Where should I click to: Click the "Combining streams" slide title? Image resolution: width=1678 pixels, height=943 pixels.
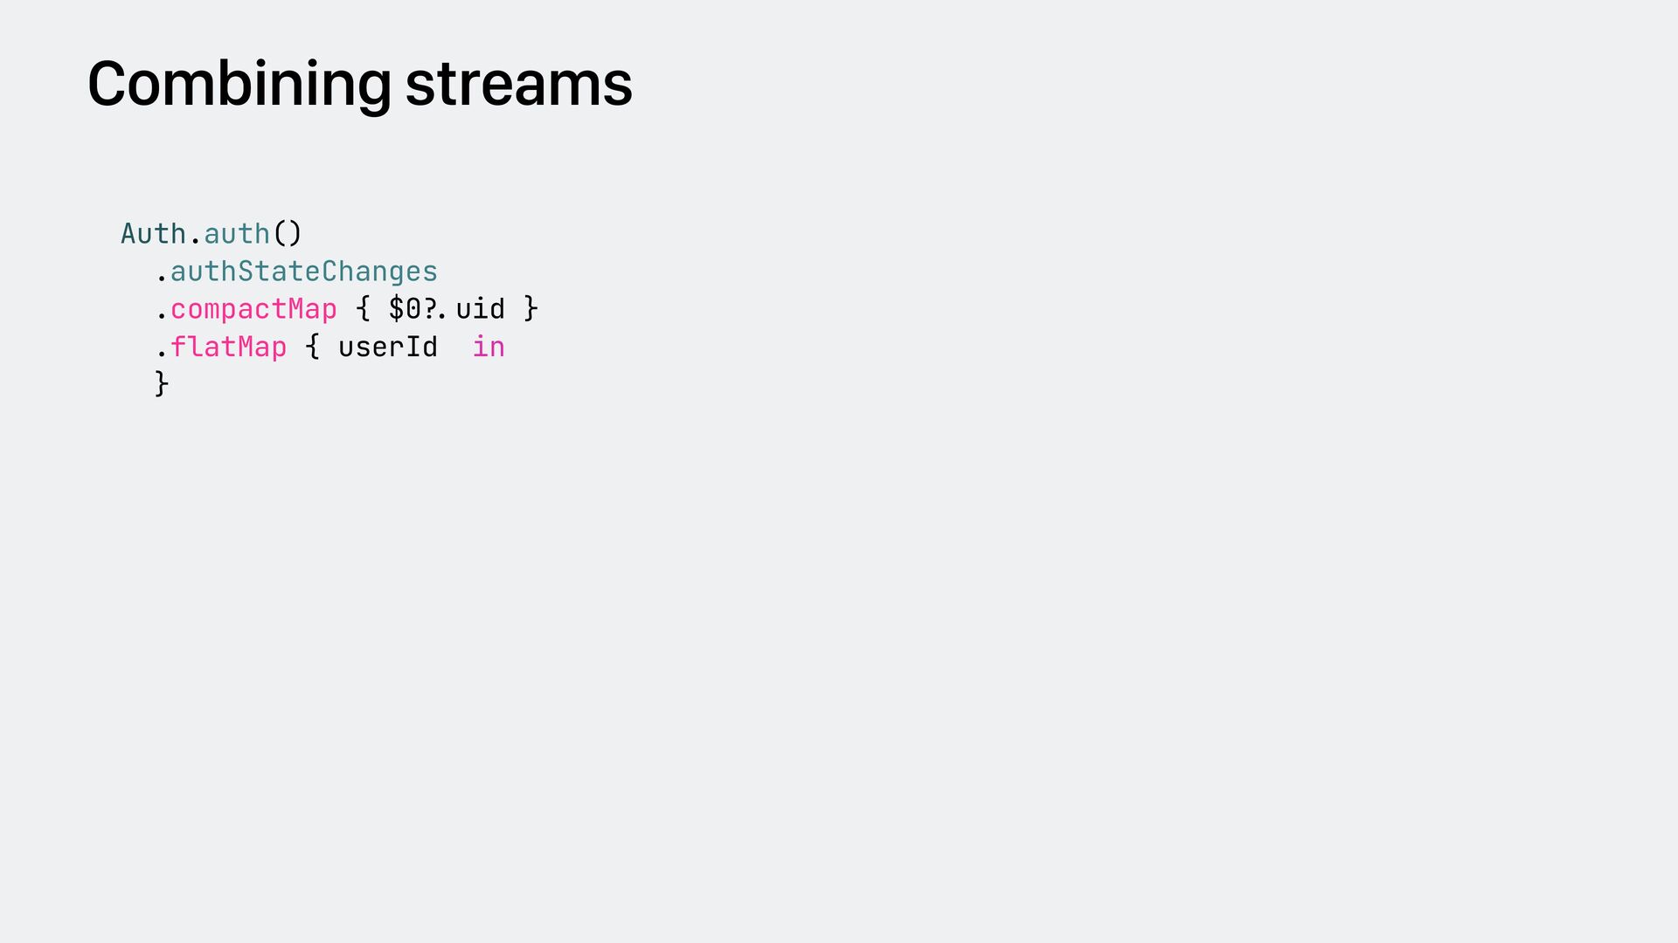[x=359, y=85]
